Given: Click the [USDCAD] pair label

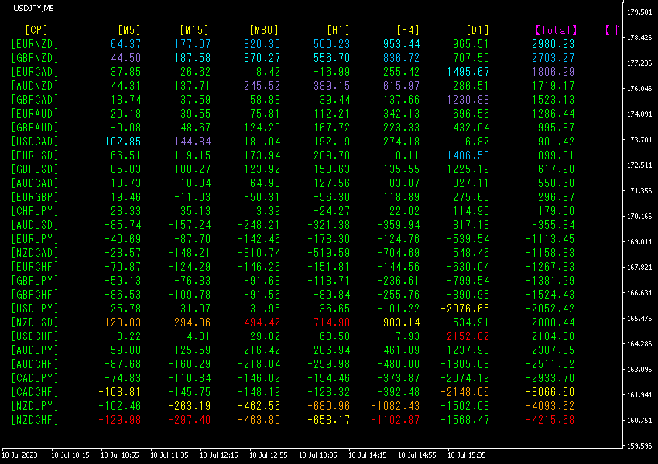Looking at the screenshot, I should pos(35,142).
